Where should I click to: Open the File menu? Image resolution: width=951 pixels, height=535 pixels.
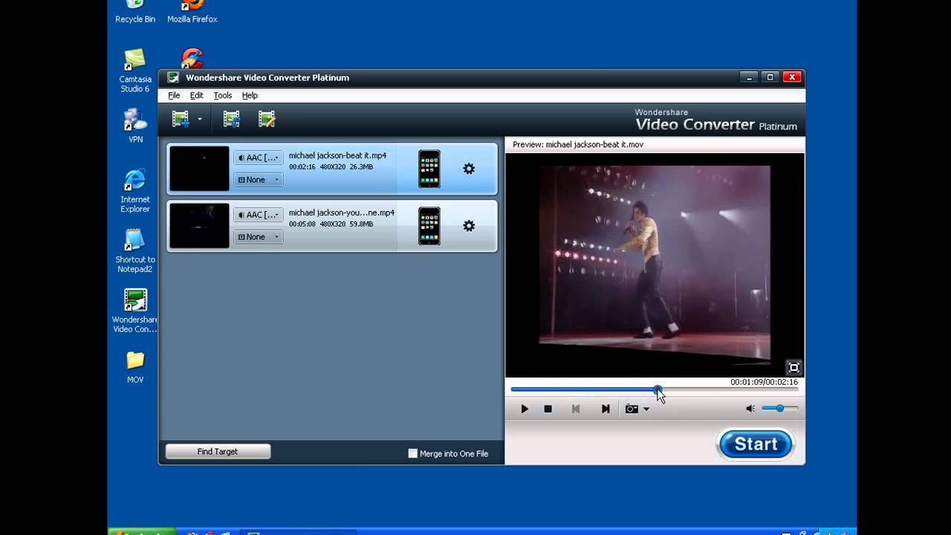click(174, 96)
